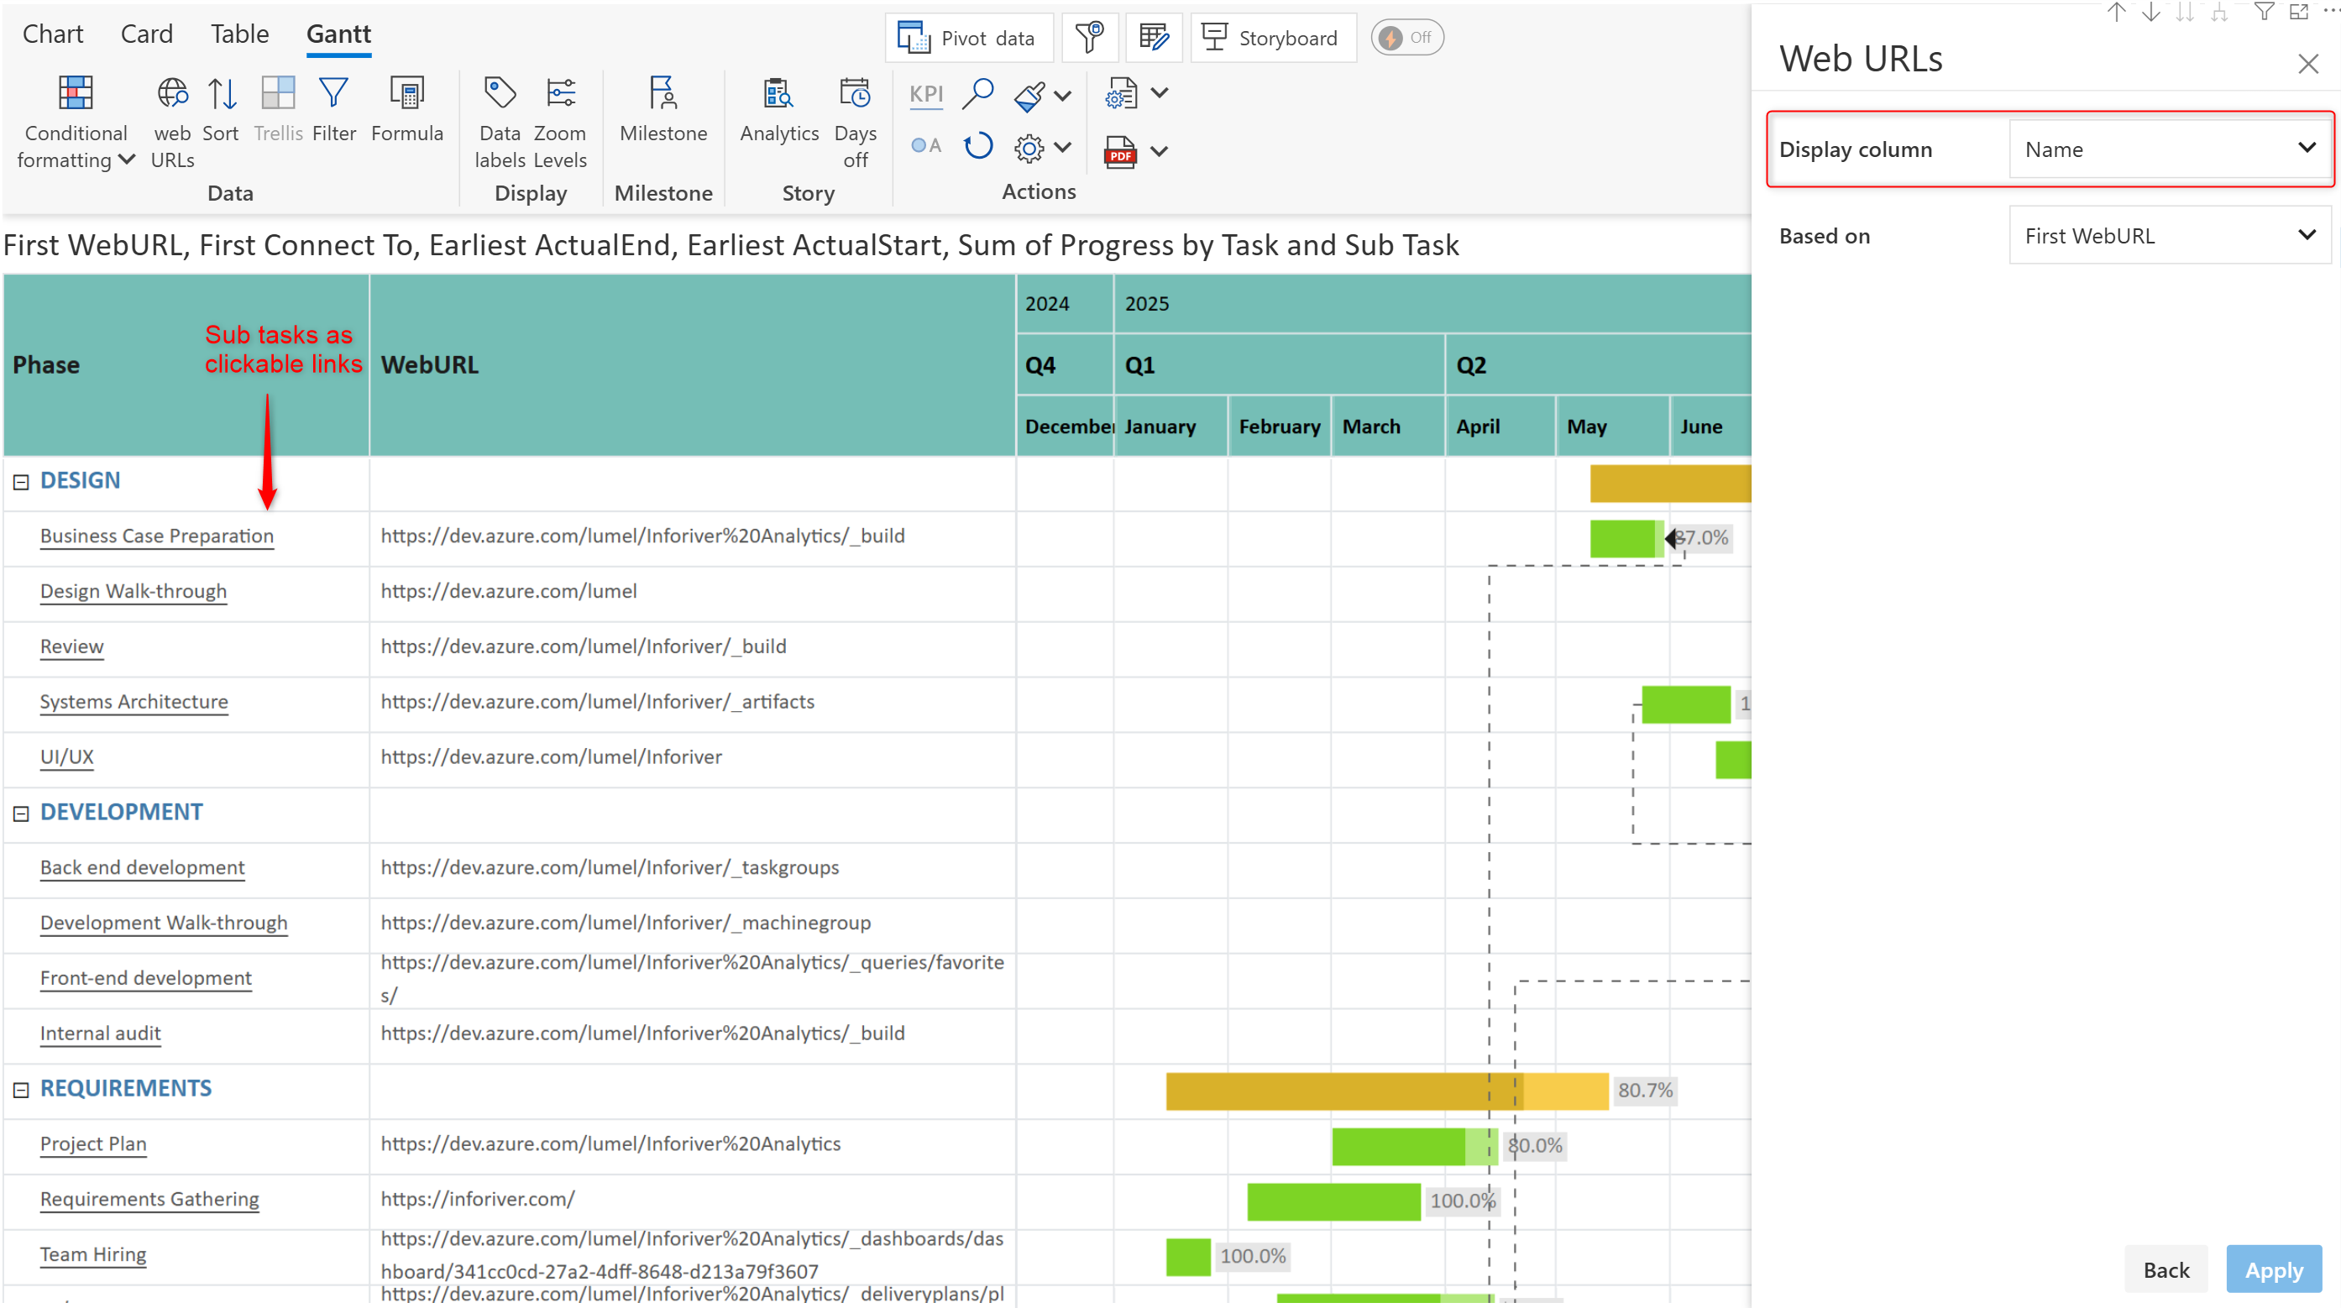Click the magnifier search icon

(x=978, y=93)
